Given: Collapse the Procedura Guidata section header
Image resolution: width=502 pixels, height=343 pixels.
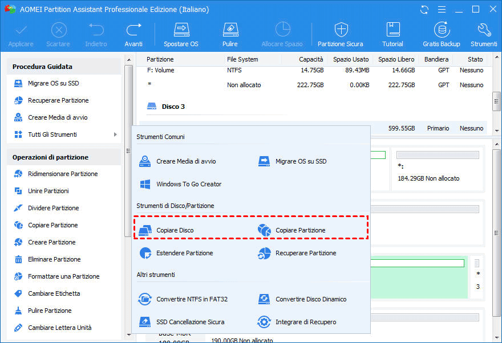Looking at the screenshot, I should point(64,67).
